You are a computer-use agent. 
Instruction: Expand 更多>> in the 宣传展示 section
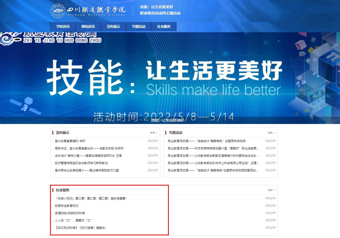(x=154, y=133)
